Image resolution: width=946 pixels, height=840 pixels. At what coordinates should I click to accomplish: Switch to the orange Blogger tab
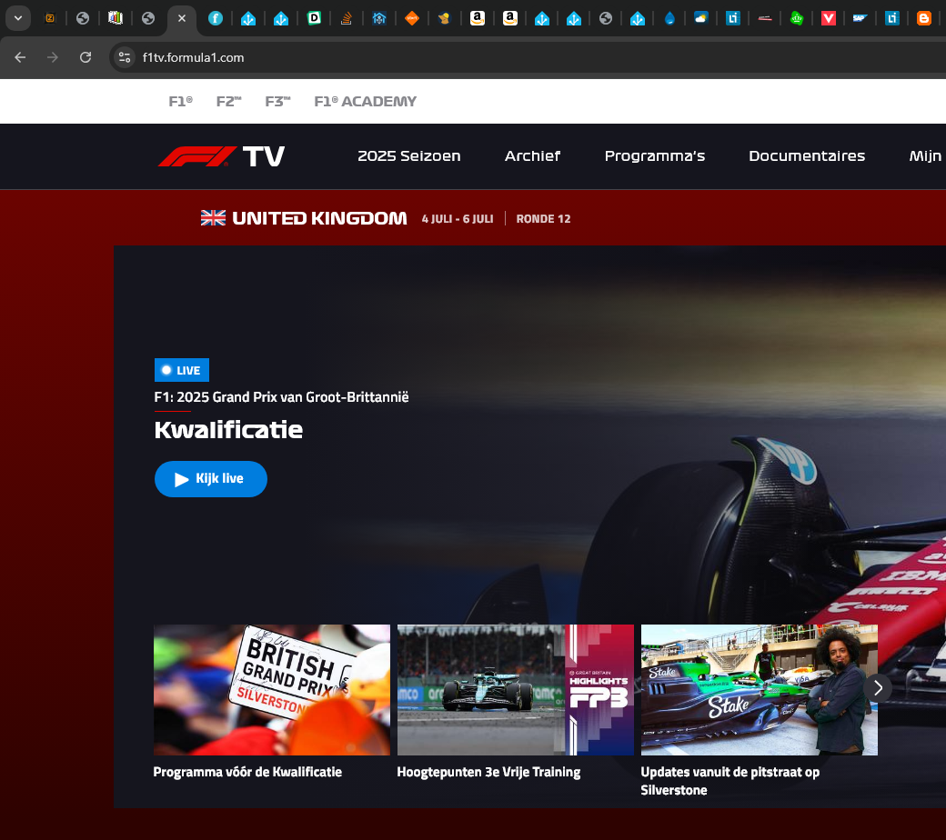(x=923, y=19)
